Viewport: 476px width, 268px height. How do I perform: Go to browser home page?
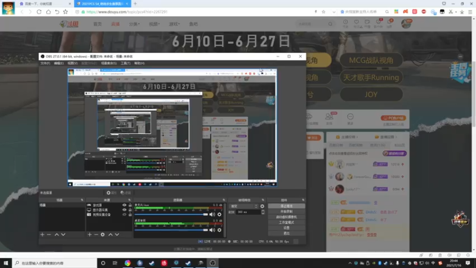pos(48,12)
